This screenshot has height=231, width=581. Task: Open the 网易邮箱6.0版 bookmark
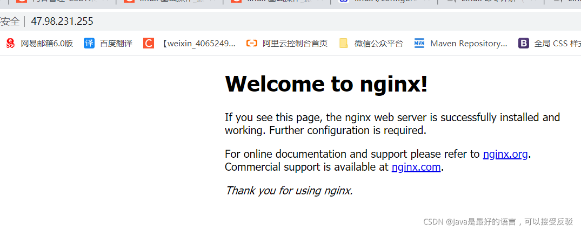tap(39, 44)
